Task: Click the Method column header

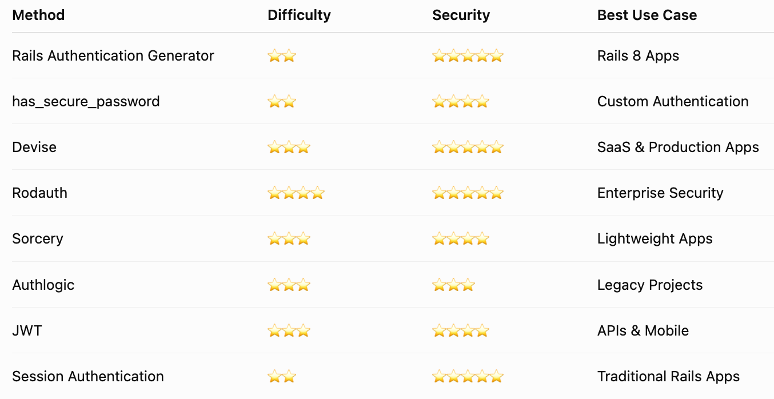Action: pyautogui.click(x=38, y=15)
